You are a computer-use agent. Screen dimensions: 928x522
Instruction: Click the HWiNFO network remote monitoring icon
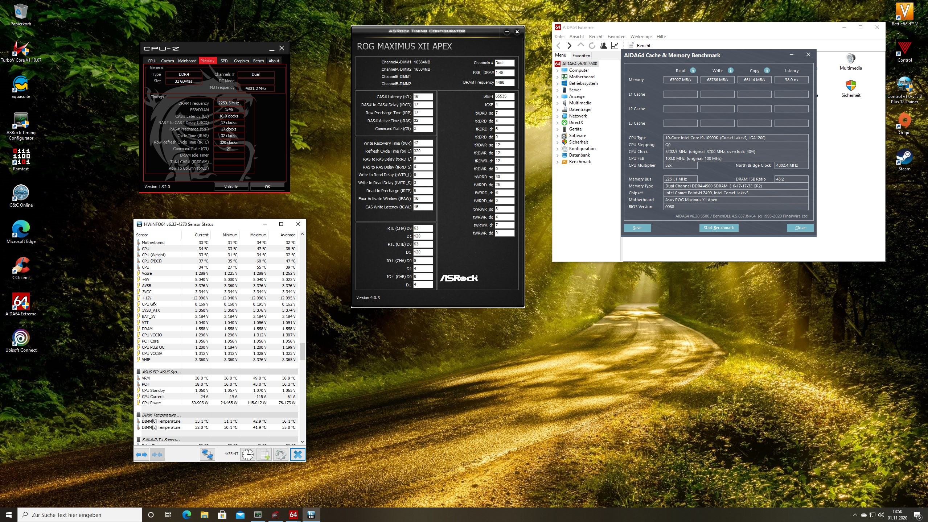tap(208, 455)
